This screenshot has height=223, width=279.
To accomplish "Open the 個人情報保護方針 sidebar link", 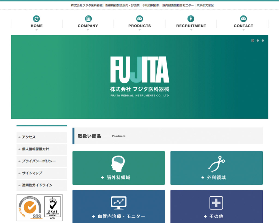I will click(42, 149).
